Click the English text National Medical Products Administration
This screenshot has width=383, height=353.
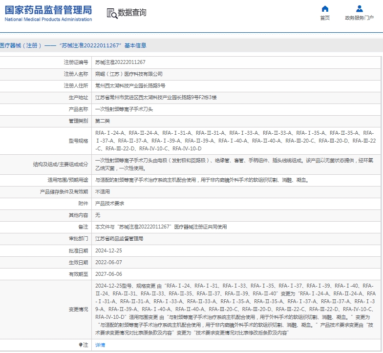click(x=48, y=20)
